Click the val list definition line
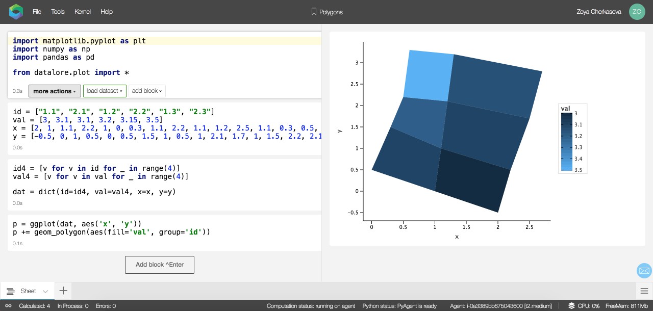The image size is (653, 311). [87, 119]
